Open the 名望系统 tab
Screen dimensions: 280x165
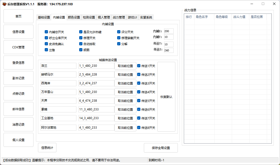pos(146,17)
